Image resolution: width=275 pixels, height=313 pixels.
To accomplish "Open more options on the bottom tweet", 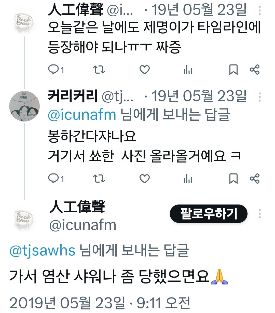I will pos(260,213).
